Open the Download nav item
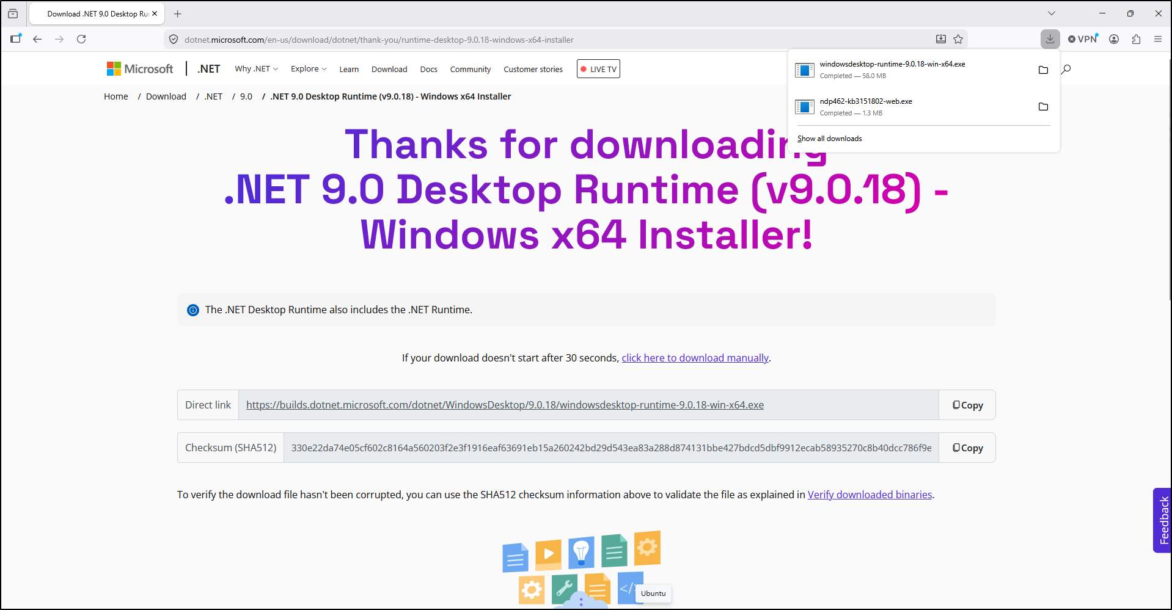This screenshot has width=1172, height=610. pyautogui.click(x=389, y=70)
